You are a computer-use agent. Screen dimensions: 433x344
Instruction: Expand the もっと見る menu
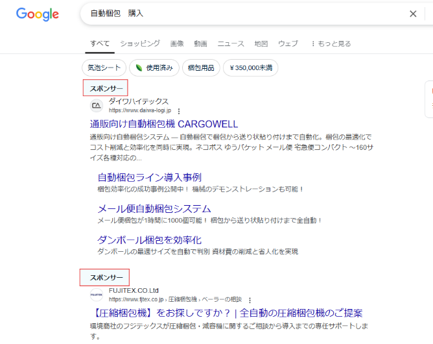pos(331,43)
